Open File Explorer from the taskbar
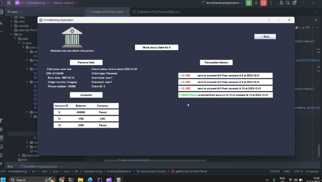 point(80,180)
